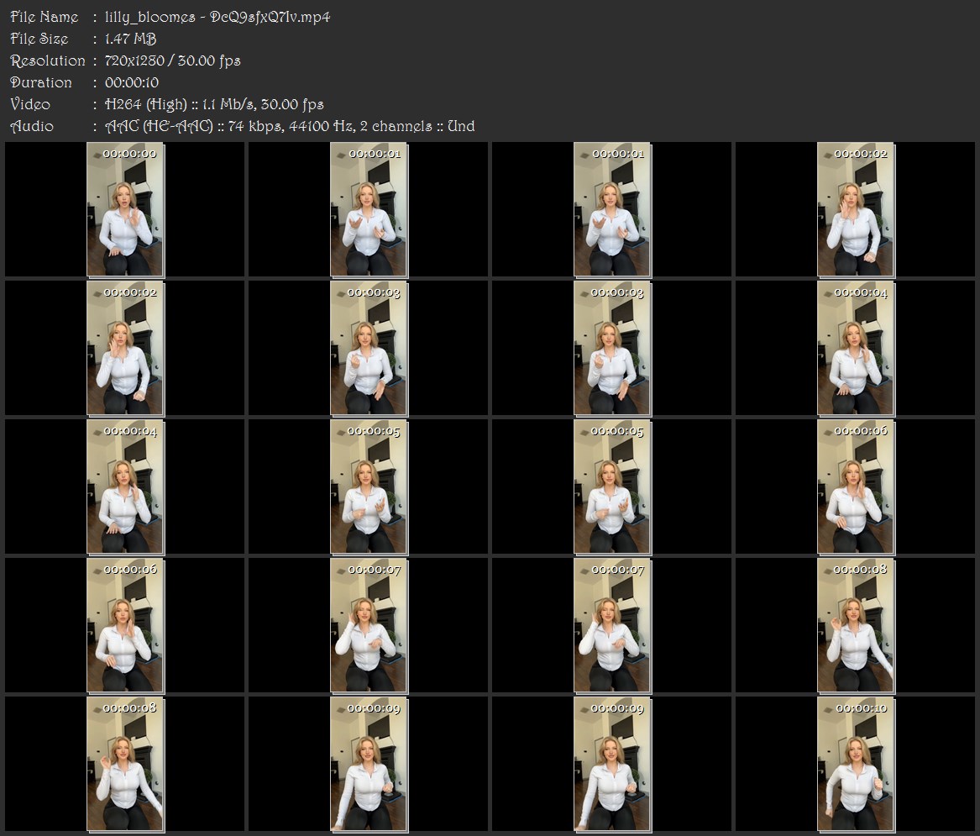Open the first thumbnail stamped 00:00:06
The height and width of the screenshot is (836, 980).
pos(856,487)
